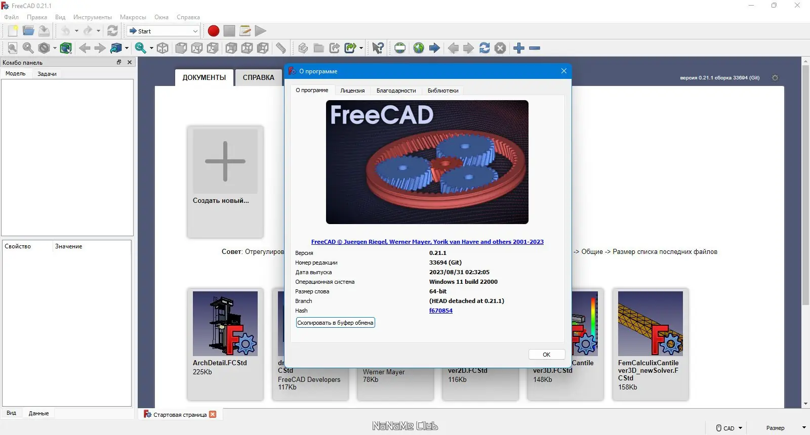This screenshot has width=810, height=435.
Task: Open website with the green globe icon
Action: [419, 48]
